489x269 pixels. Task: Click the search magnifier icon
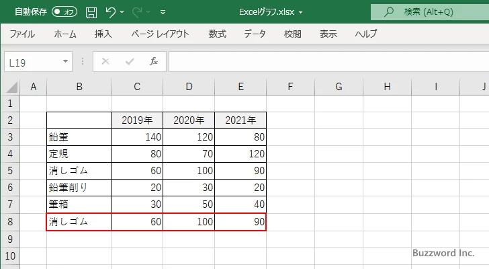[x=388, y=12]
